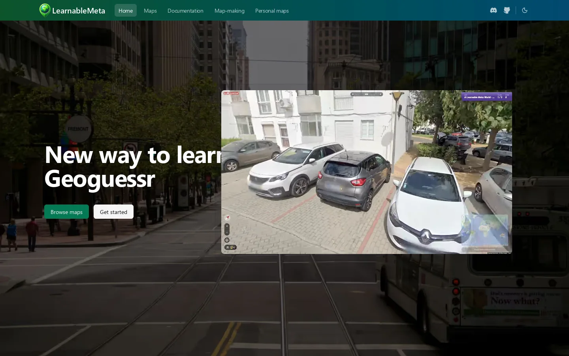
Task: Click the Get started button
Action: [113, 212]
